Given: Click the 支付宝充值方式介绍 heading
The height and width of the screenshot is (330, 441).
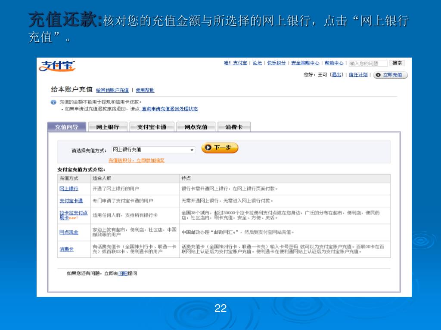Looking at the screenshot, I should (81, 169).
